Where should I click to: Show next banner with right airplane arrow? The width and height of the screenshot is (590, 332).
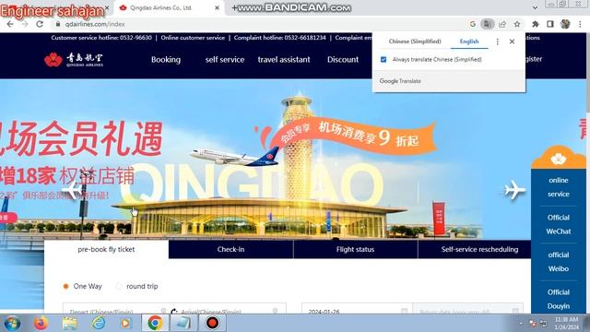click(x=515, y=190)
